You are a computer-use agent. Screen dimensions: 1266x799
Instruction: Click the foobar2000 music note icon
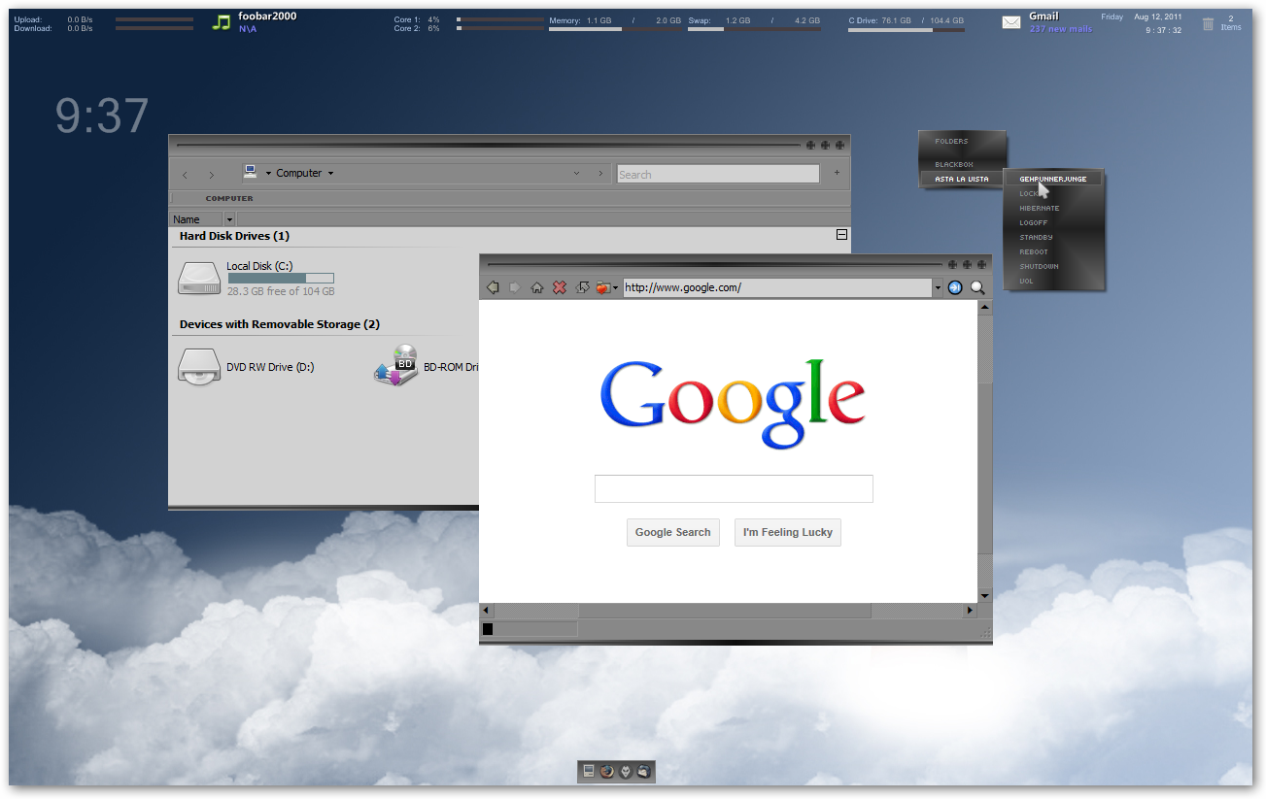[222, 22]
